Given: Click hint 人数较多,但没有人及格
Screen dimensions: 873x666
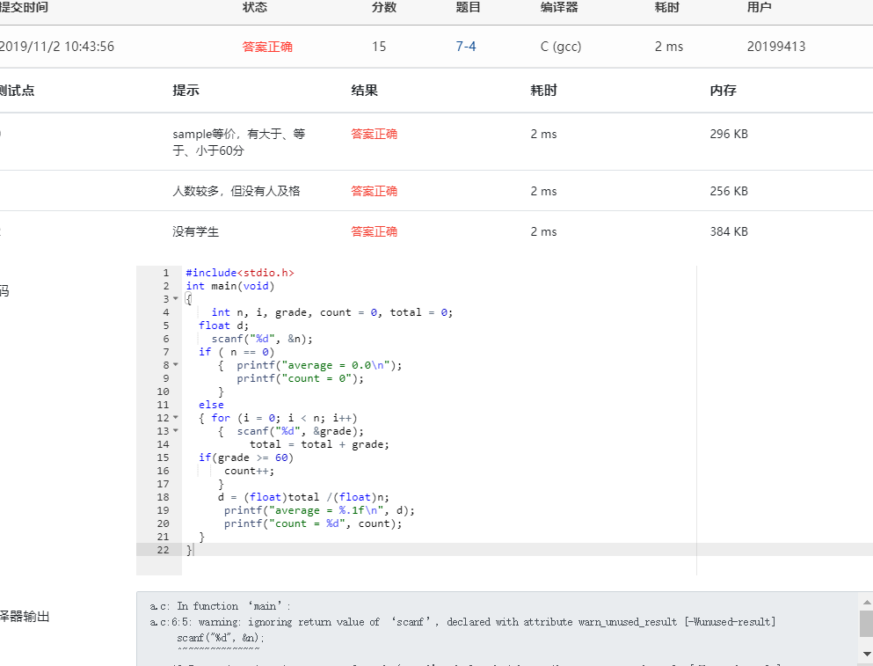Looking at the screenshot, I should coord(236,191).
